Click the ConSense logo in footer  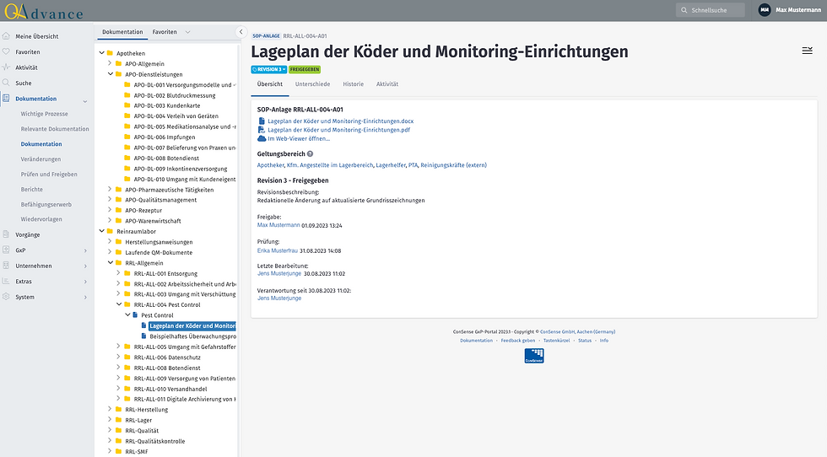point(533,356)
